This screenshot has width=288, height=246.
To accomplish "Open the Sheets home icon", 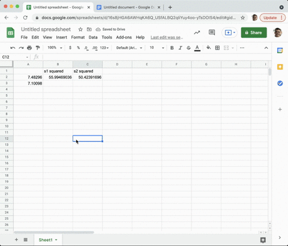I will [10, 32].
